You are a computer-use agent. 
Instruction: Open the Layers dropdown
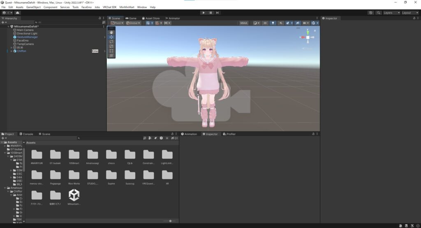[390, 13]
